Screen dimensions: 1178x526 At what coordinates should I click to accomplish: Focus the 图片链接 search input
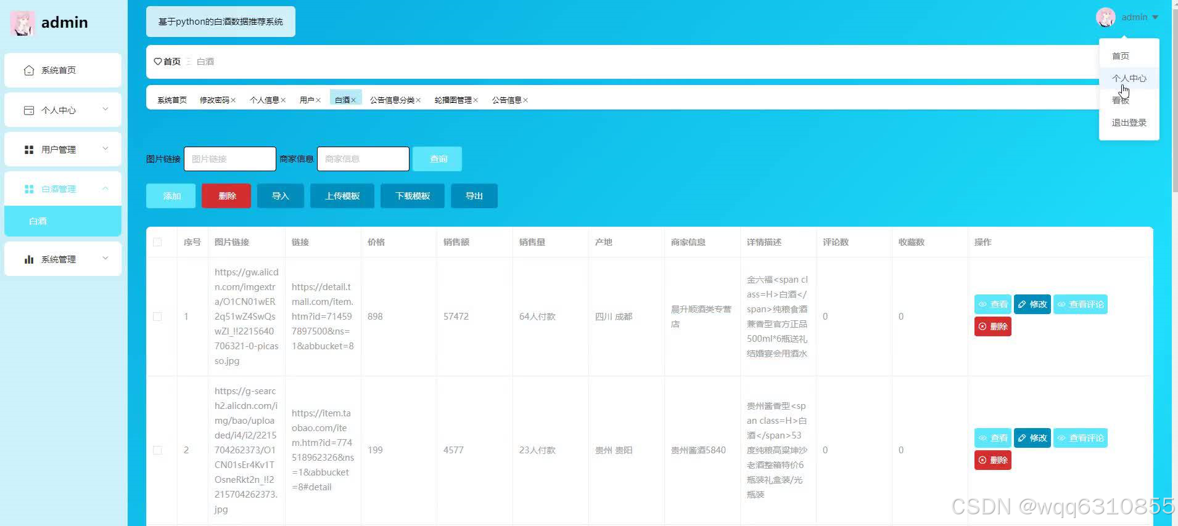[230, 159]
